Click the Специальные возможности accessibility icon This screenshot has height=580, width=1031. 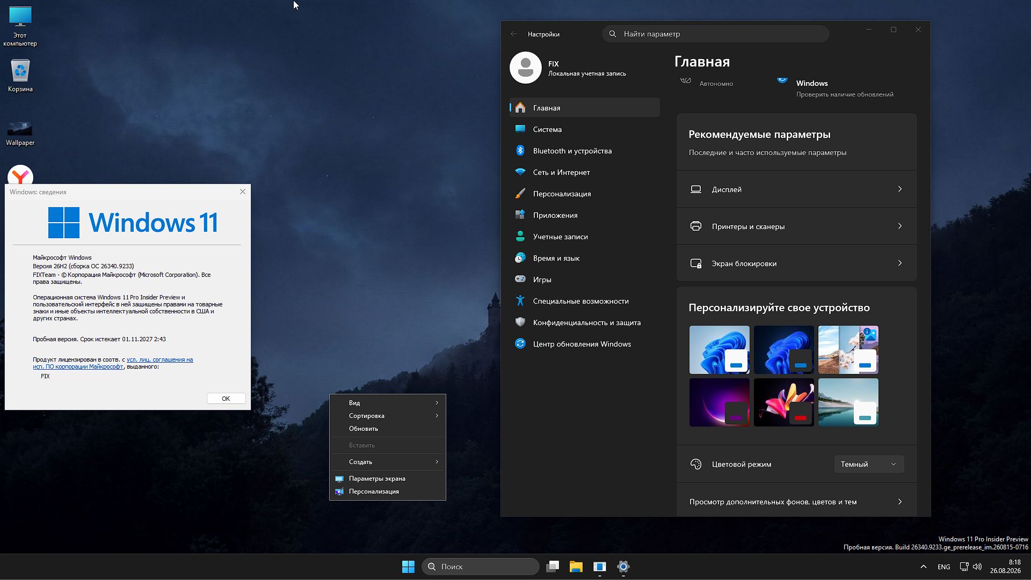click(x=520, y=301)
